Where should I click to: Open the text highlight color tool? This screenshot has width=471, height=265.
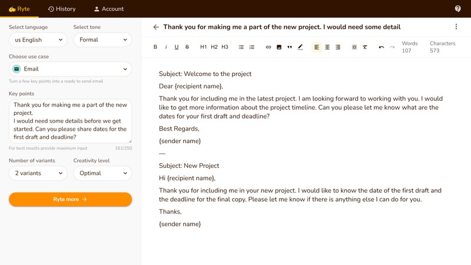click(x=300, y=47)
